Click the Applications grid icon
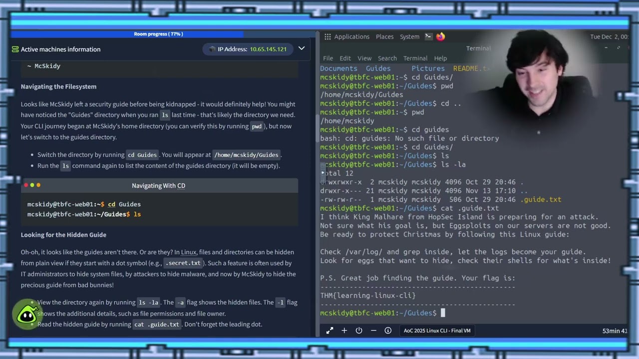Screen dimensions: 639x359 327,37
